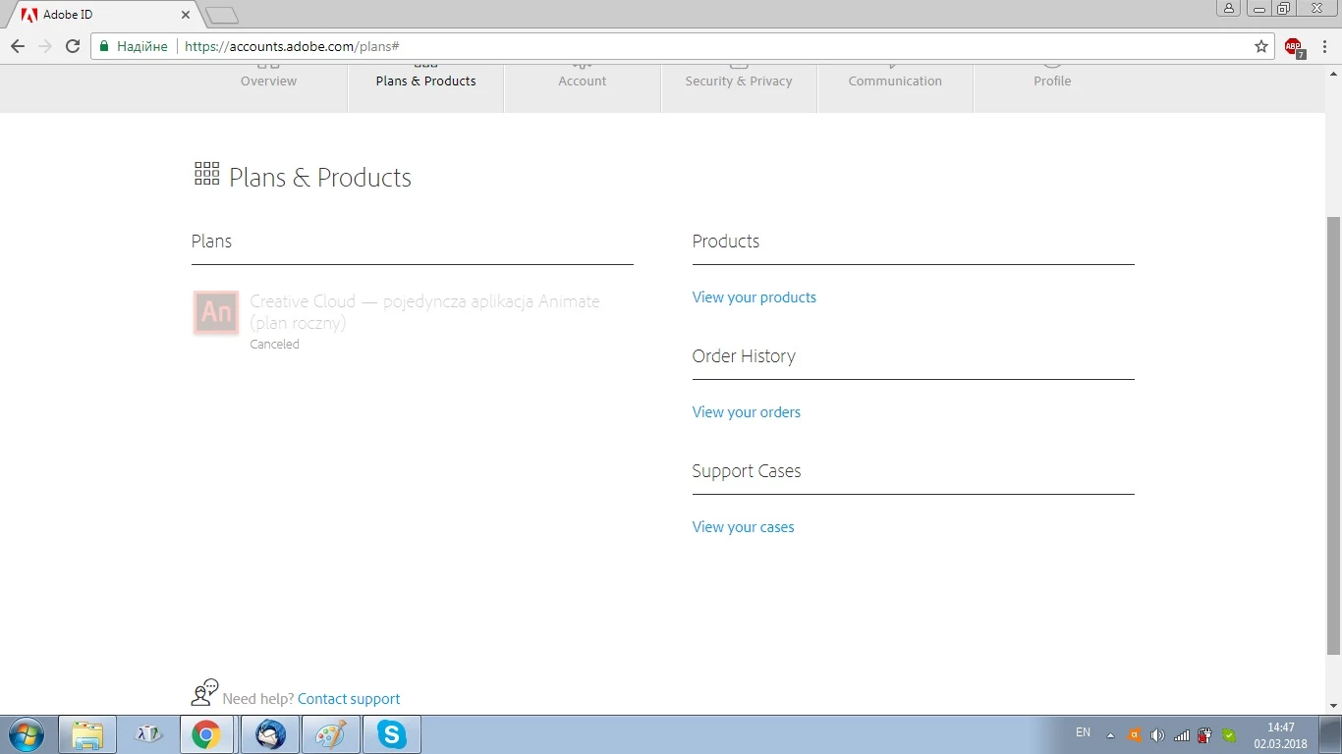
Task: Click the Plans section heading
Action: pos(211,242)
